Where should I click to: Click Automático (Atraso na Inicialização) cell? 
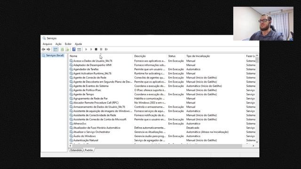[x=207, y=132]
